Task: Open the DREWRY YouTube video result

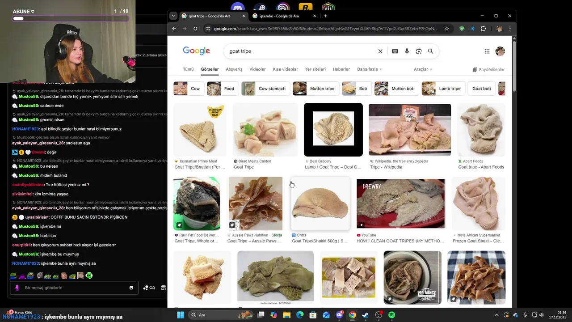Action: click(x=400, y=203)
